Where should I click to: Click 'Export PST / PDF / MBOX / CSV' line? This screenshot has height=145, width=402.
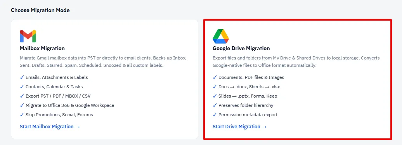coord(55,96)
